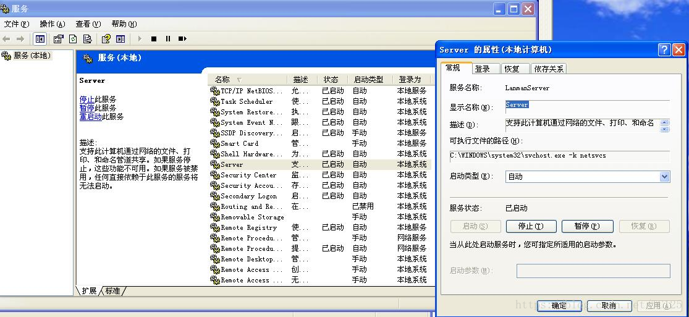Select the System Event N... service row
689x317 pixels.
[319, 123]
